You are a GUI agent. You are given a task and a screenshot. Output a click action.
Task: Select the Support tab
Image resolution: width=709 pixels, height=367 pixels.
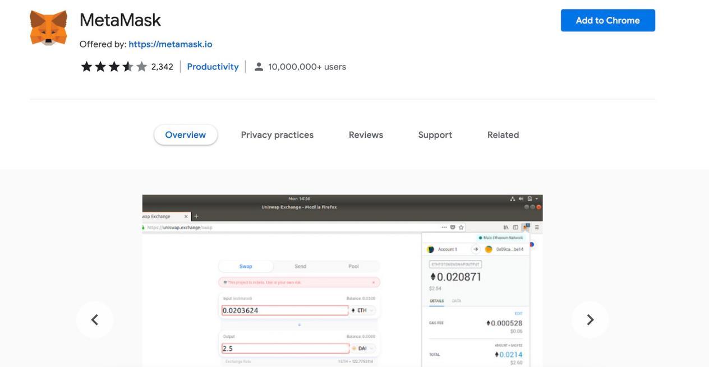(x=435, y=135)
